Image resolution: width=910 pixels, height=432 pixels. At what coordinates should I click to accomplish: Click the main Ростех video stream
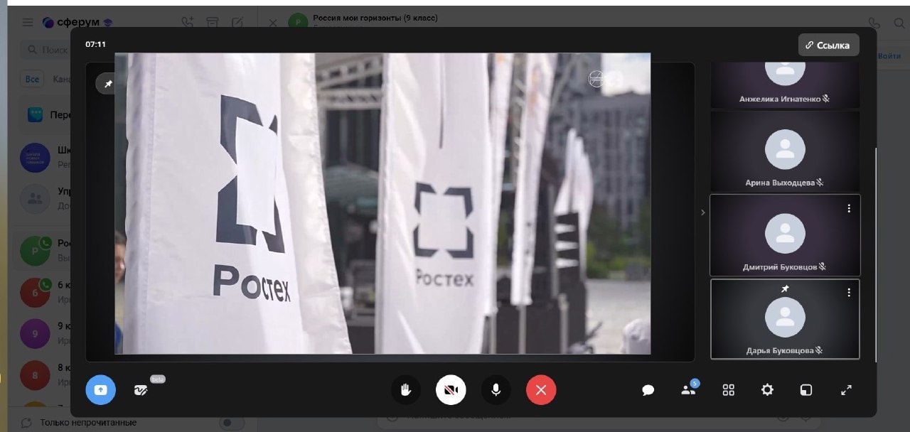coord(382,203)
